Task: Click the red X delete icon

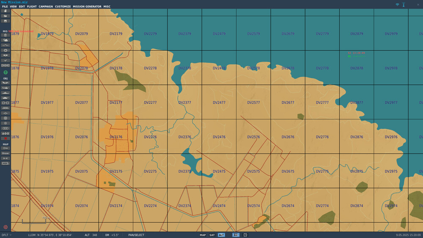Action: point(5,138)
